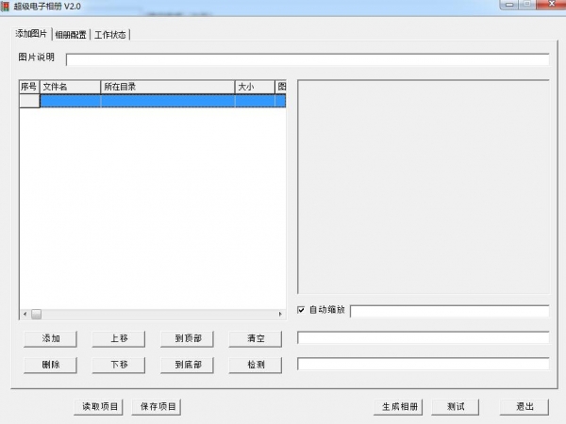Click the horizontal scrollbar thumb
Viewport: 566px width, 424px height.
[x=36, y=314]
